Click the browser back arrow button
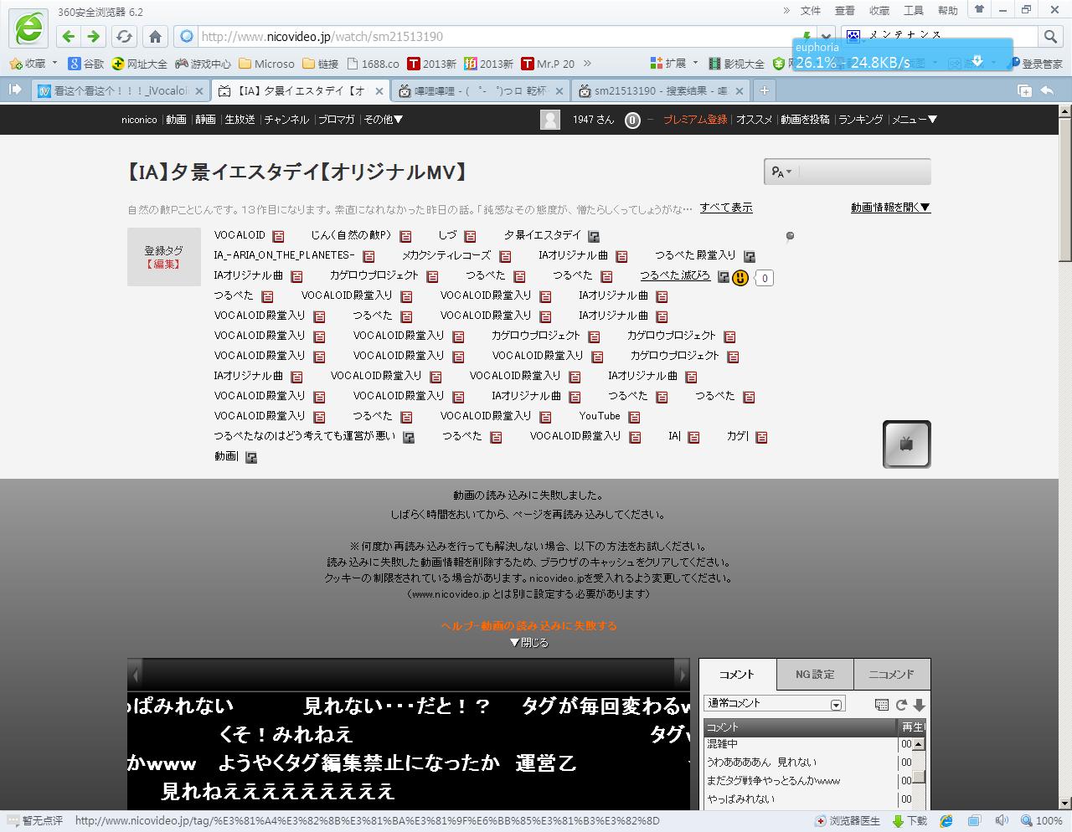This screenshot has width=1072, height=832. 69,36
